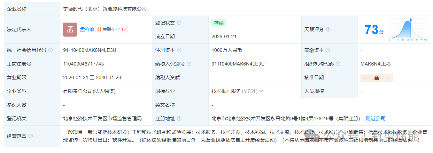This screenshot has height=153, width=433.
Task: Click the 经营范围 business scope description text
Action: click(245, 136)
